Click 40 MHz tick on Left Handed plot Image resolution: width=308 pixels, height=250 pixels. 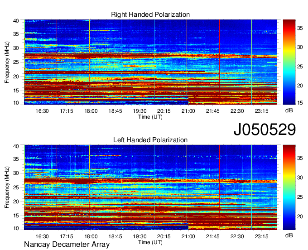(x=16, y=146)
